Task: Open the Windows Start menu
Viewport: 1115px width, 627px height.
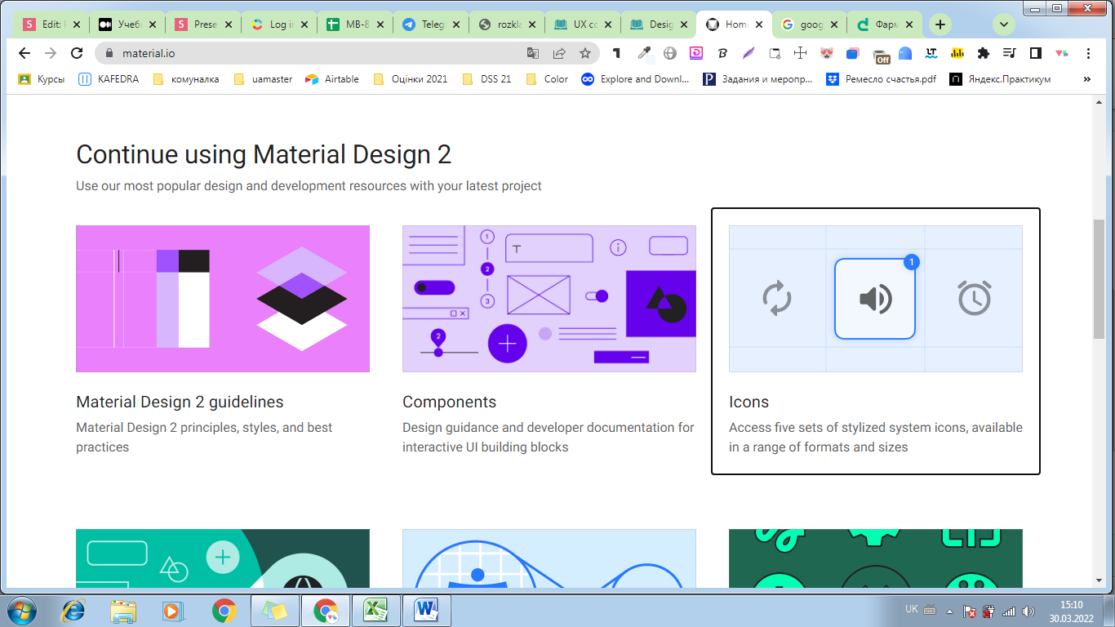Action: click(x=22, y=611)
